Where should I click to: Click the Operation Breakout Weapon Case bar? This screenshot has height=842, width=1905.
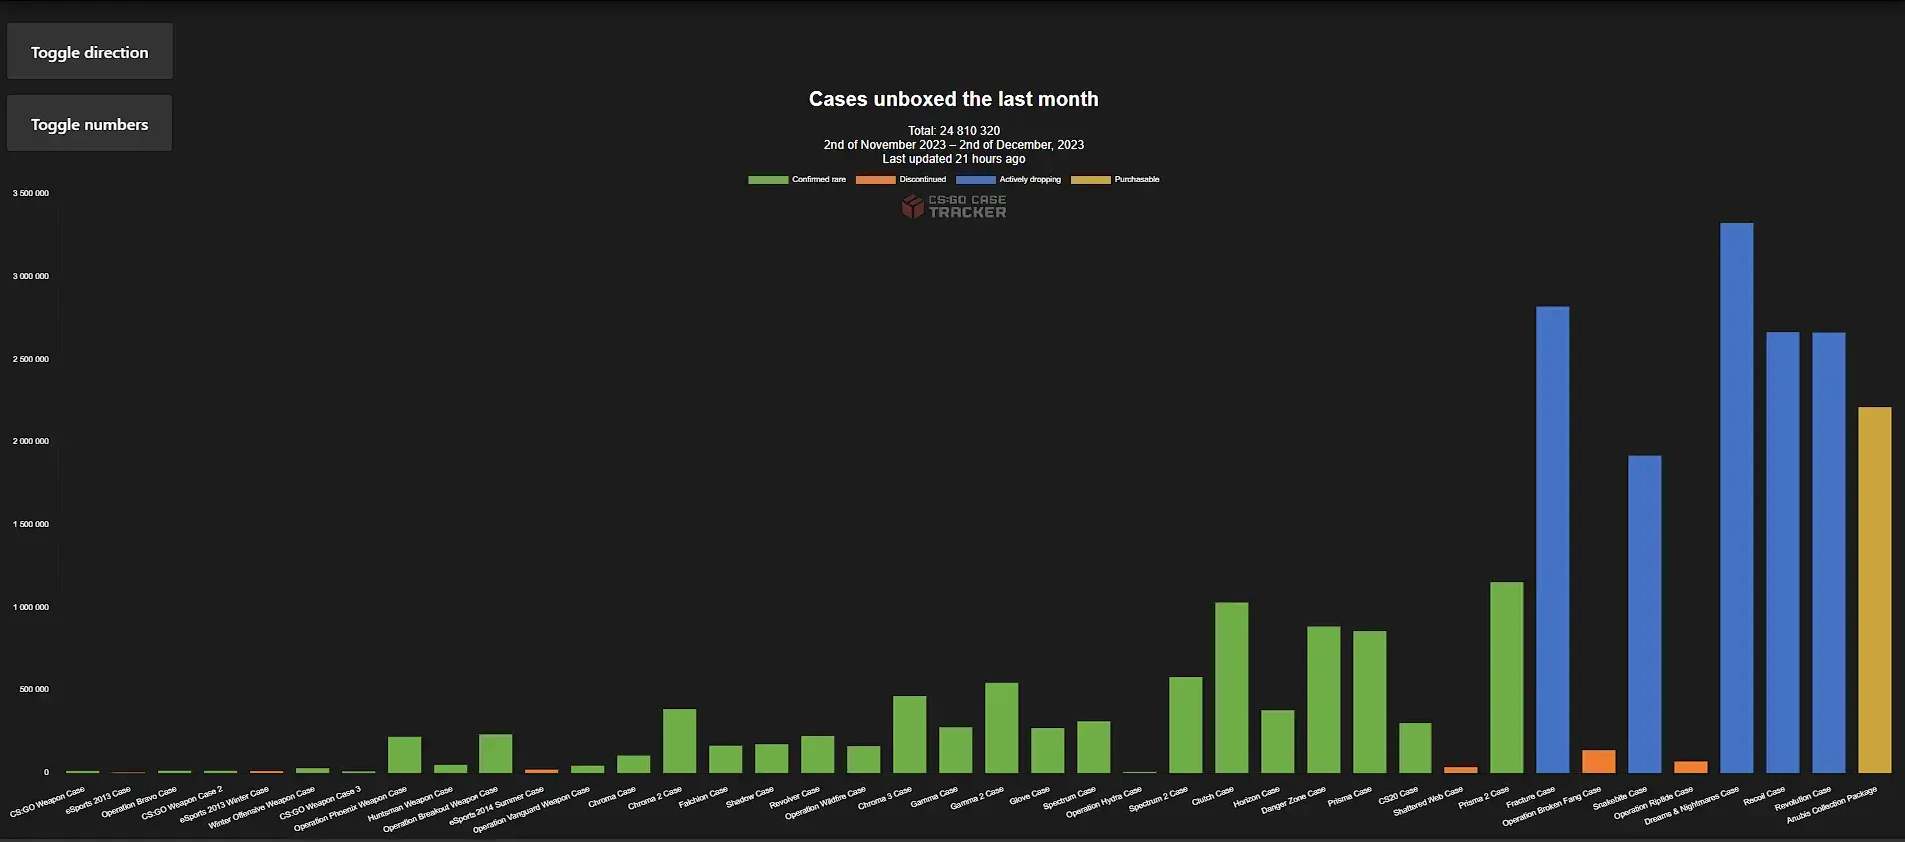tap(495, 754)
